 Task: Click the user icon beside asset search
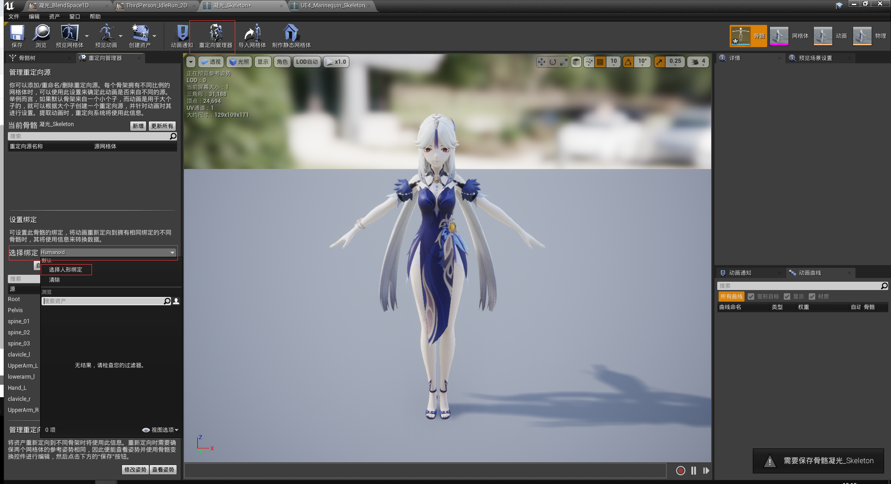[176, 301]
